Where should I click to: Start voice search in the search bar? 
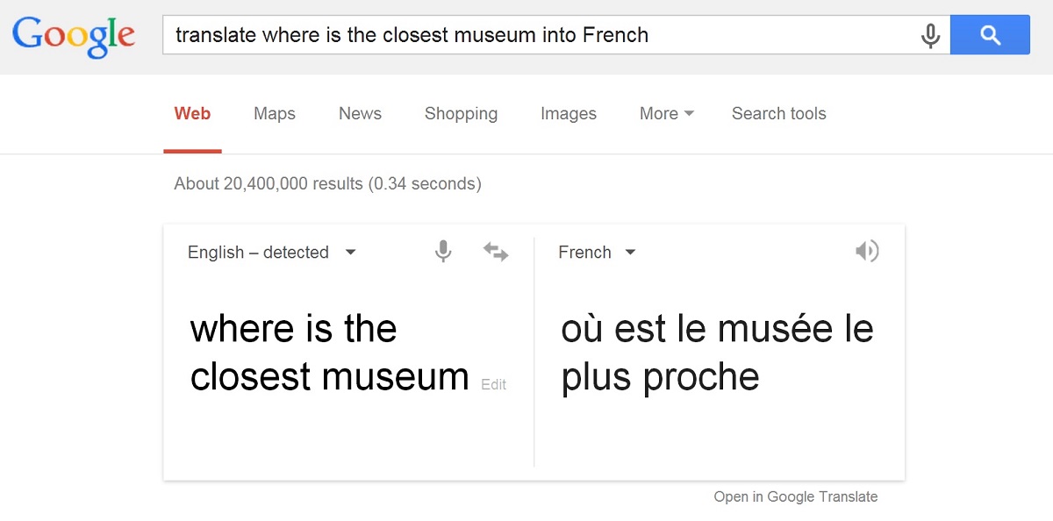930,36
